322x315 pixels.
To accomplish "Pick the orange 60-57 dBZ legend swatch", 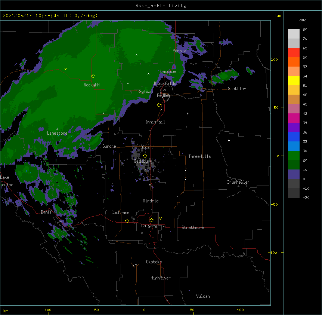I will (294, 62).
